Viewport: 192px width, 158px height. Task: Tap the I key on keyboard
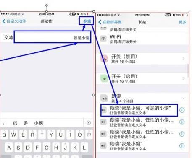tap(70, 135)
